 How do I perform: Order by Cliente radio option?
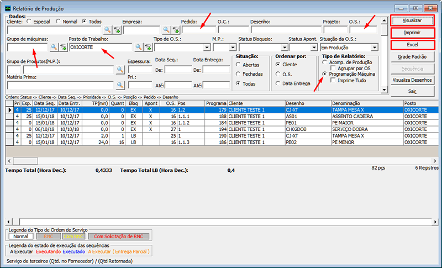(x=278, y=65)
